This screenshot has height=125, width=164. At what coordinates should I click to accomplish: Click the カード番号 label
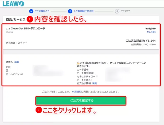[x=83, y=70]
